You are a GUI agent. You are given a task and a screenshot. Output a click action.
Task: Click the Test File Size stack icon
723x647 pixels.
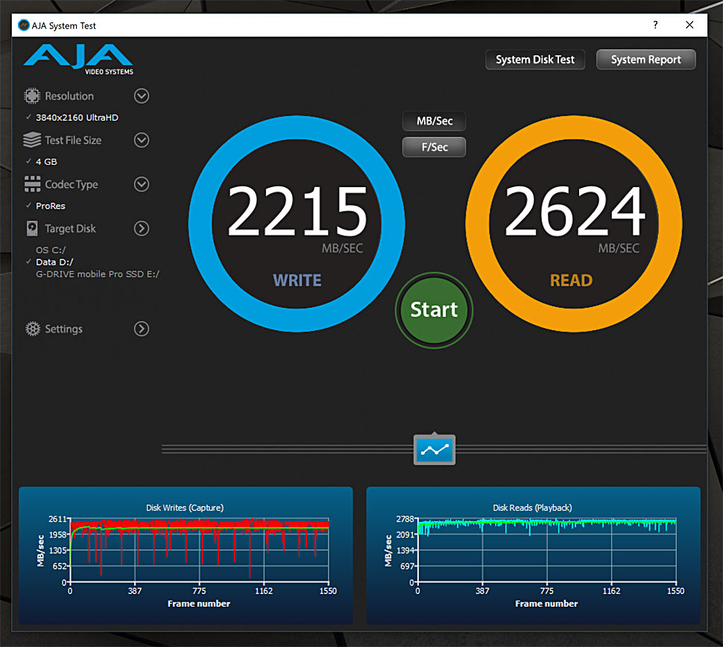pos(32,140)
